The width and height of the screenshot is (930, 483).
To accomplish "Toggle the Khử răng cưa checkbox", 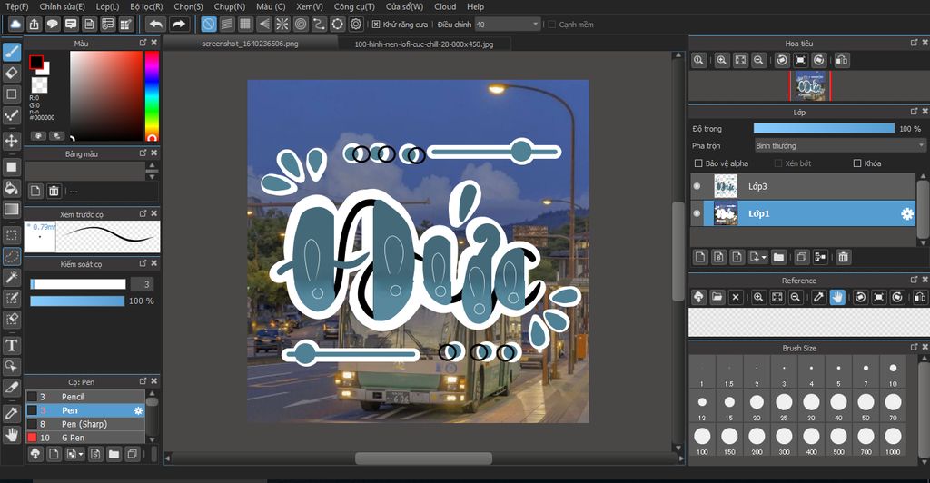I will (376, 25).
